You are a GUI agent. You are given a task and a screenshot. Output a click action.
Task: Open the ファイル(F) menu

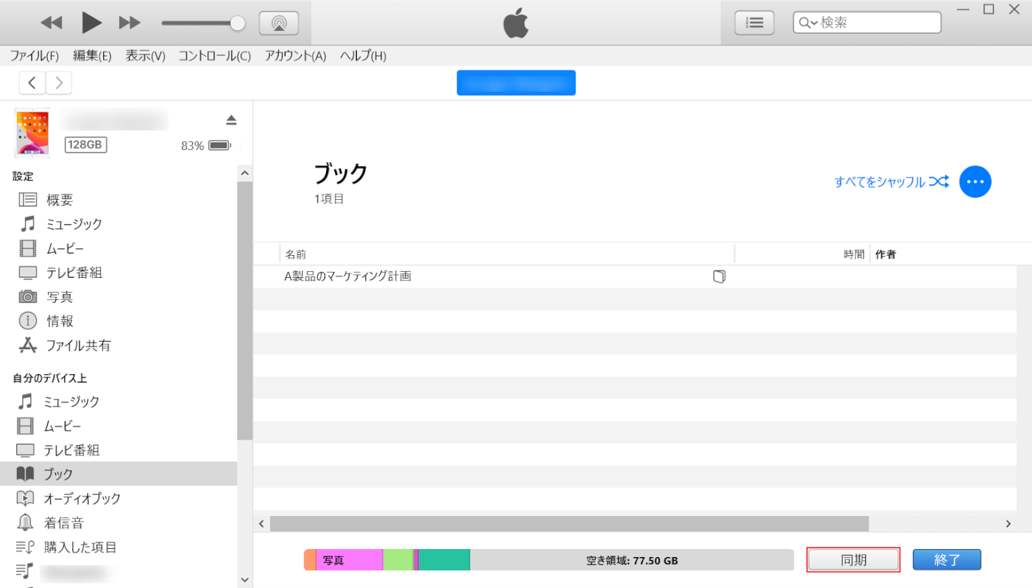(x=35, y=56)
